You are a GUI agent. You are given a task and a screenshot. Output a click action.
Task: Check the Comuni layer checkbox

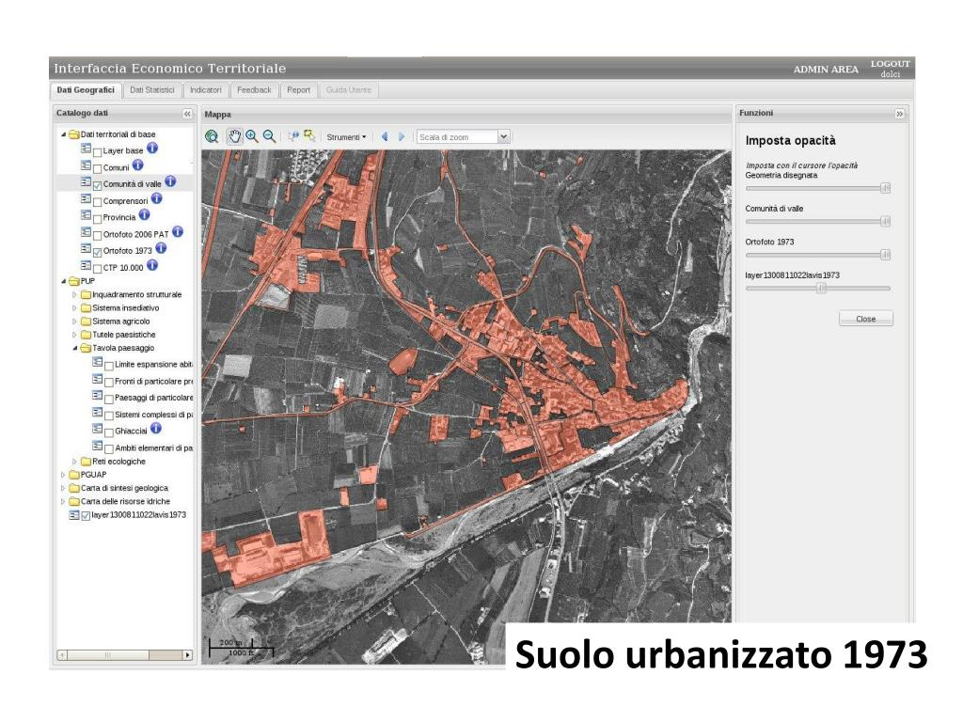98,168
